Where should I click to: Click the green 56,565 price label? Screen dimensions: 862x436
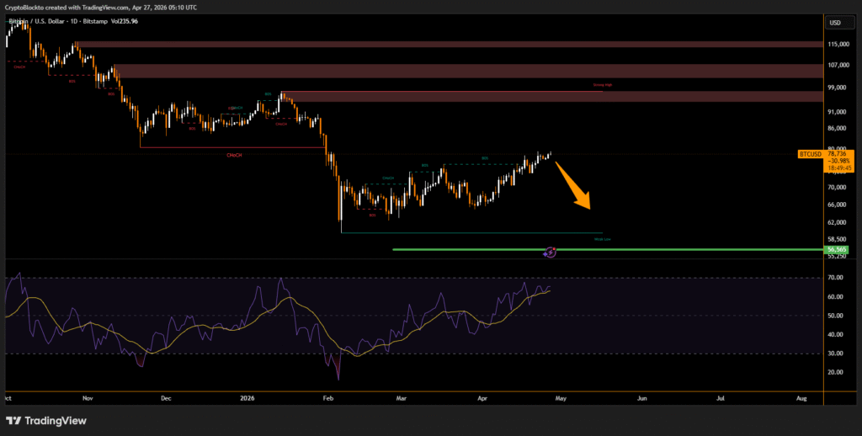click(x=837, y=249)
